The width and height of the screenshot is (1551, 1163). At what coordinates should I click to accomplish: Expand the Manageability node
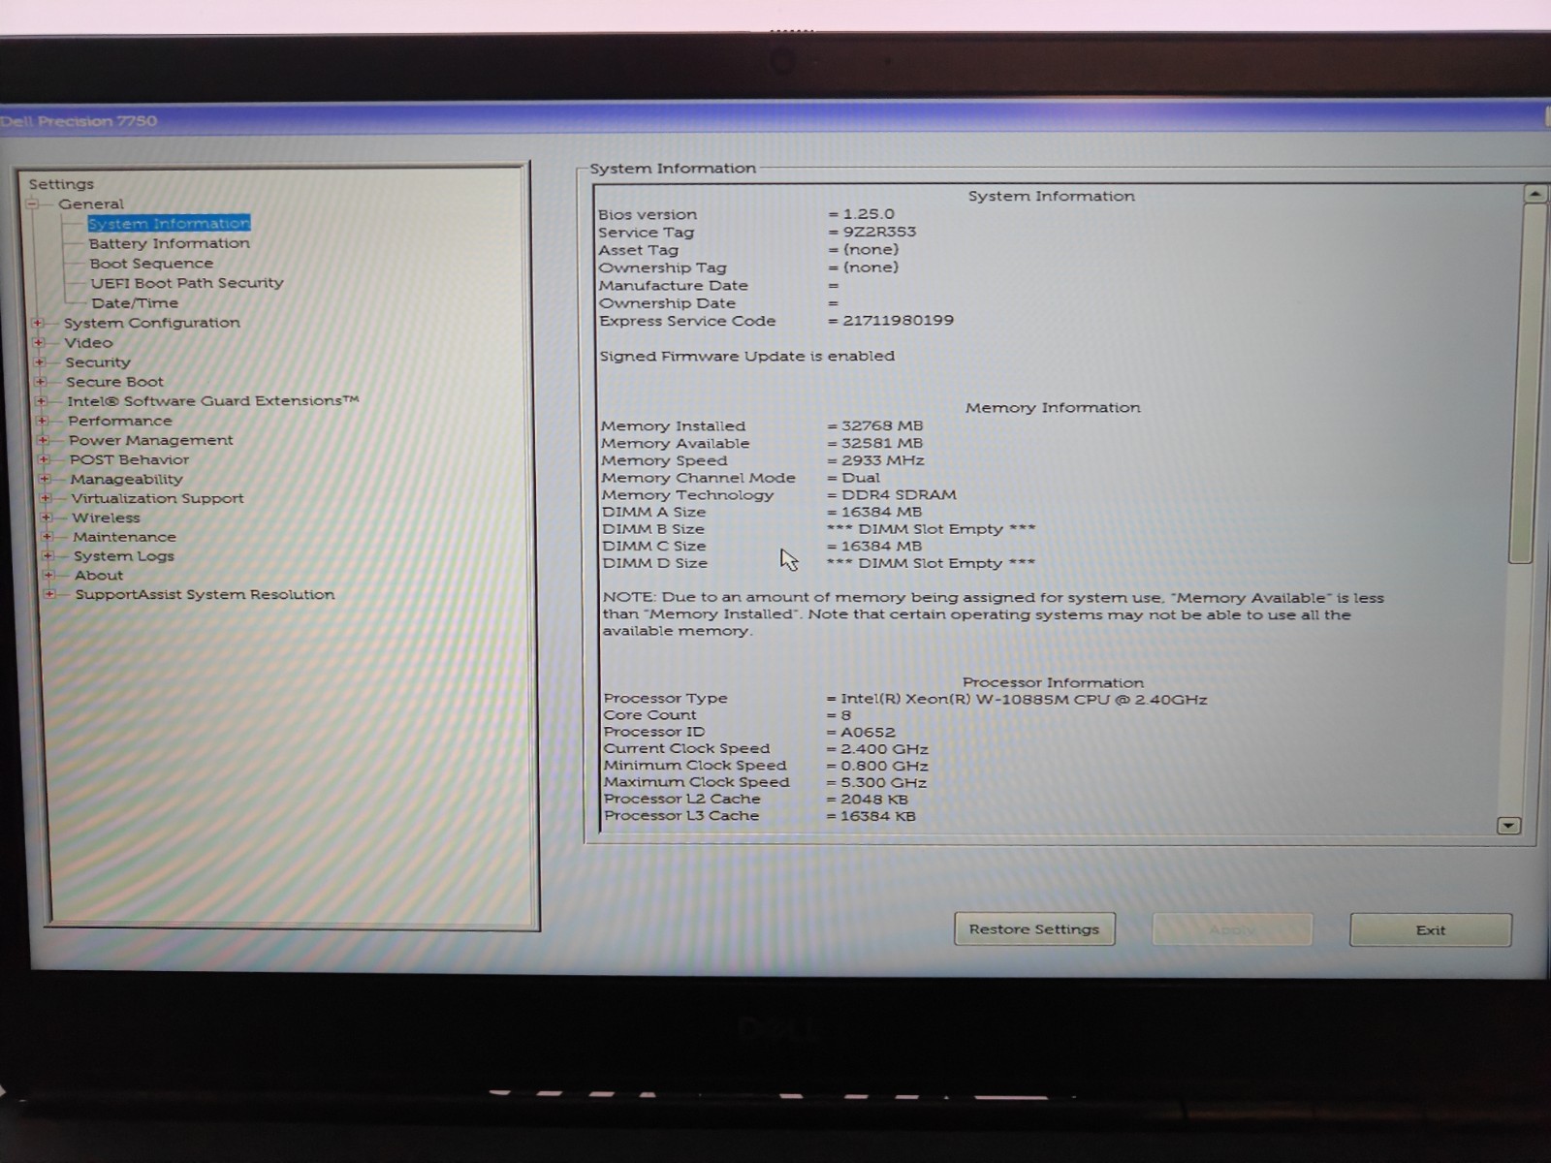tap(45, 479)
